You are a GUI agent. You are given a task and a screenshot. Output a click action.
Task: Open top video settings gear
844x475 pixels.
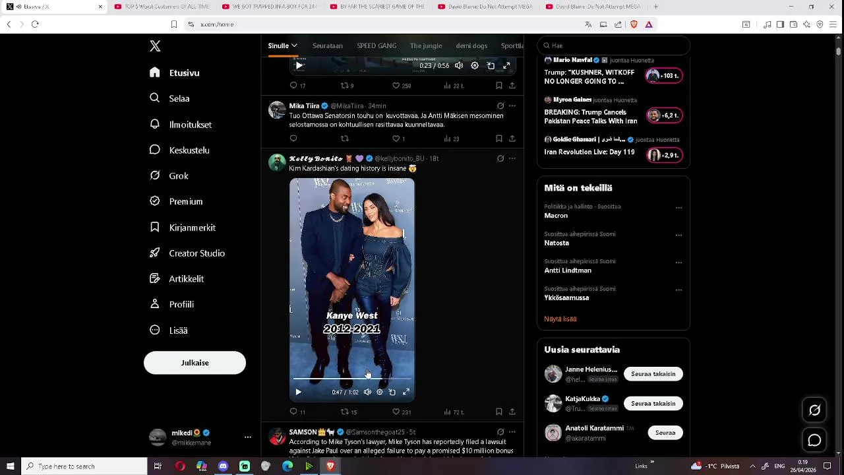pyautogui.click(x=475, y=65)
